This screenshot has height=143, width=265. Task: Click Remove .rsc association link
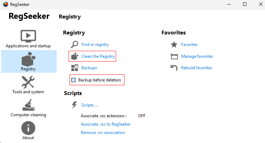[x=102, y=133]
